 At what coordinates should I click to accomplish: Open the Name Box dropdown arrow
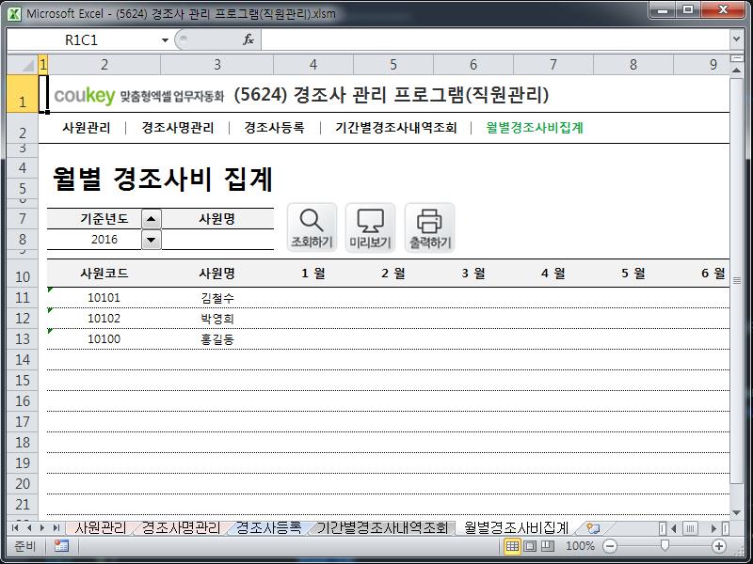point(165,40)
